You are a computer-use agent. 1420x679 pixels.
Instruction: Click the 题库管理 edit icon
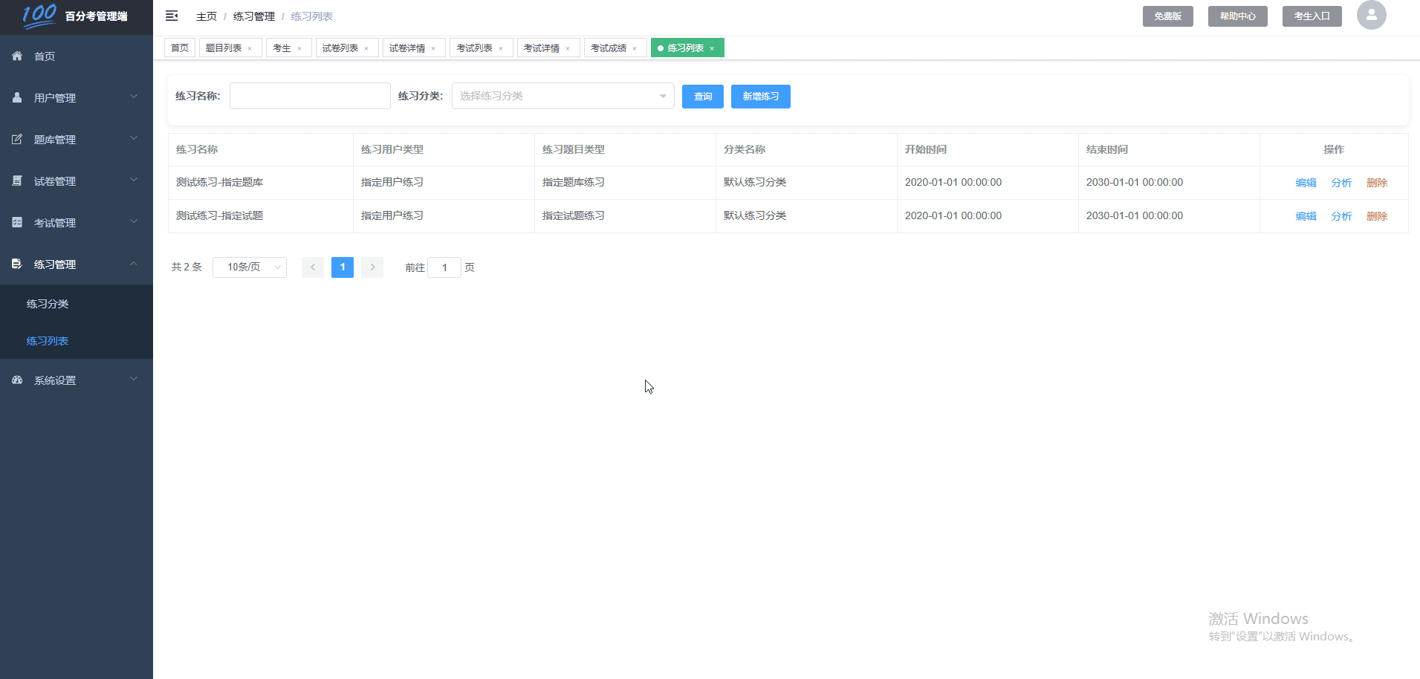click(x=16, y=139)
